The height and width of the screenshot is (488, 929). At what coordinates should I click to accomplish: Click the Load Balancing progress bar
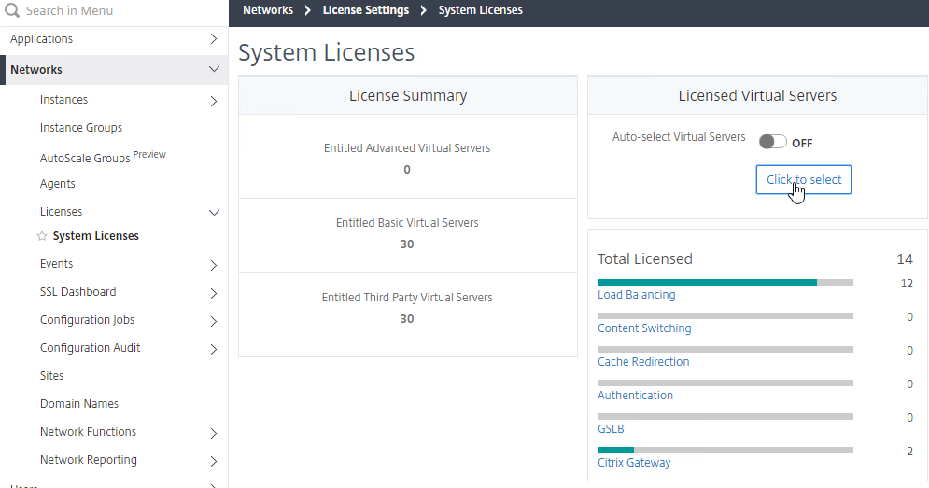click(725, 283)
